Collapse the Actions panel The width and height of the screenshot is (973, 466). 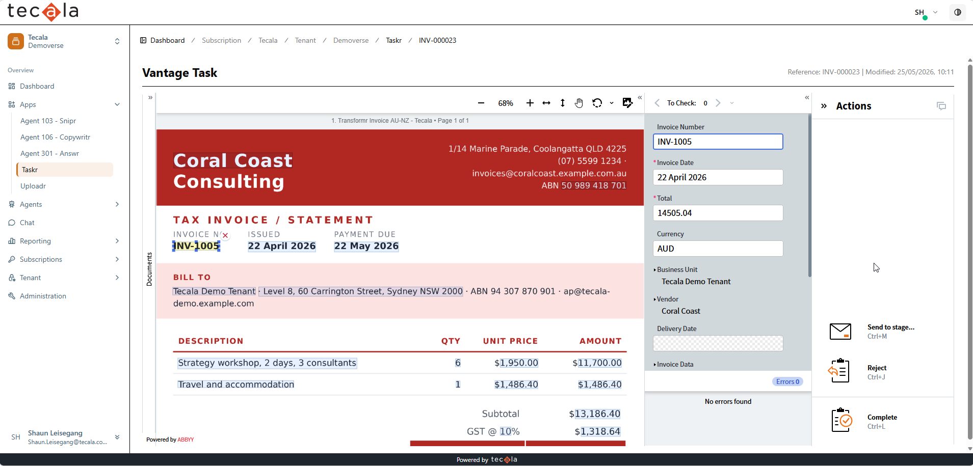pyautogui.click(x=824, y=106)
